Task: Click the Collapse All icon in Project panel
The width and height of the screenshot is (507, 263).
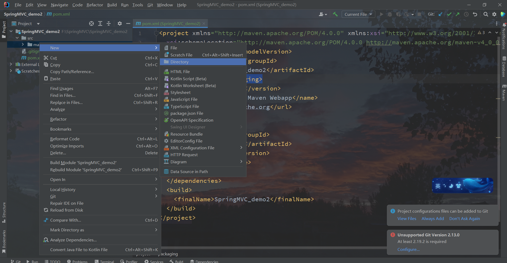Action: coord(109,23)
